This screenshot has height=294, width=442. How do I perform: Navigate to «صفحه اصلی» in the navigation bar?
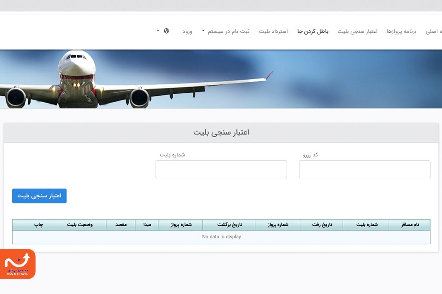(x=433, y=31)
